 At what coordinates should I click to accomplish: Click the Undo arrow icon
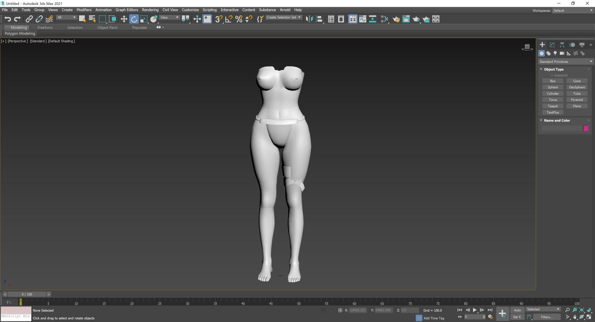click(7, 19)
